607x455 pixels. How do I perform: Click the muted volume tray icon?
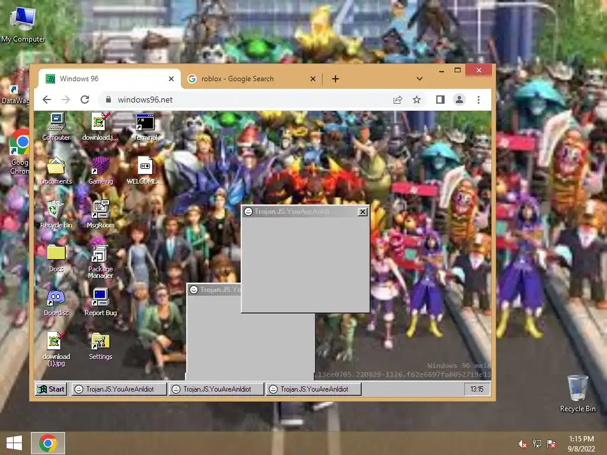(x=523, y=444)
